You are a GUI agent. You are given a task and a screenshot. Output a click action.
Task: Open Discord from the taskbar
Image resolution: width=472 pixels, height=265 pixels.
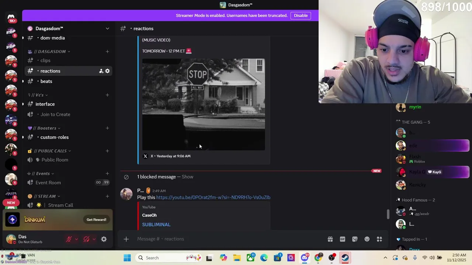click(305, 258)
